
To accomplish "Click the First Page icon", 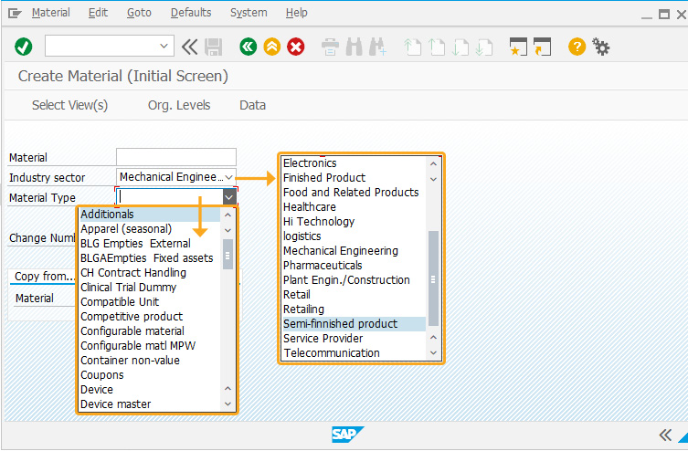I will click(x=412, y=47).
